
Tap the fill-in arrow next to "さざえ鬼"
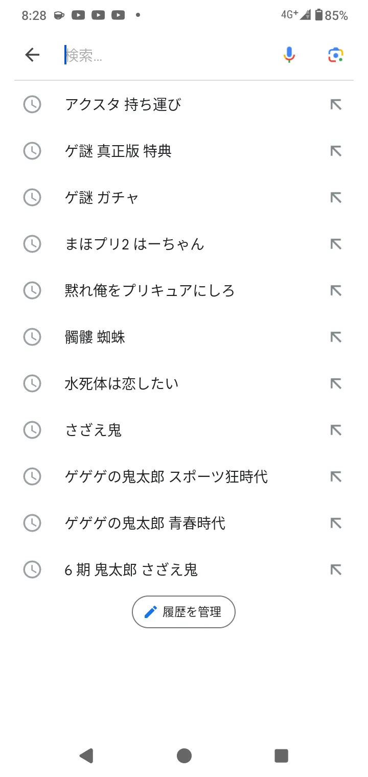335,430
